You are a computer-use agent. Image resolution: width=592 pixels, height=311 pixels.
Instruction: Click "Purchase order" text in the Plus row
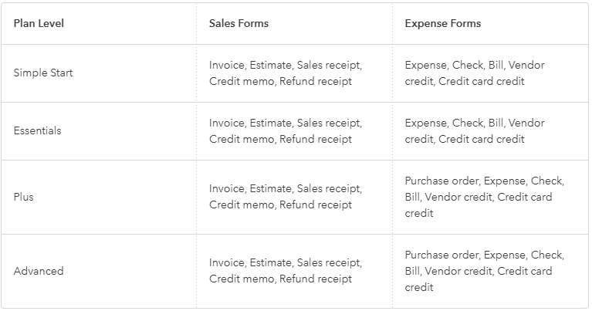coord(441,181)
